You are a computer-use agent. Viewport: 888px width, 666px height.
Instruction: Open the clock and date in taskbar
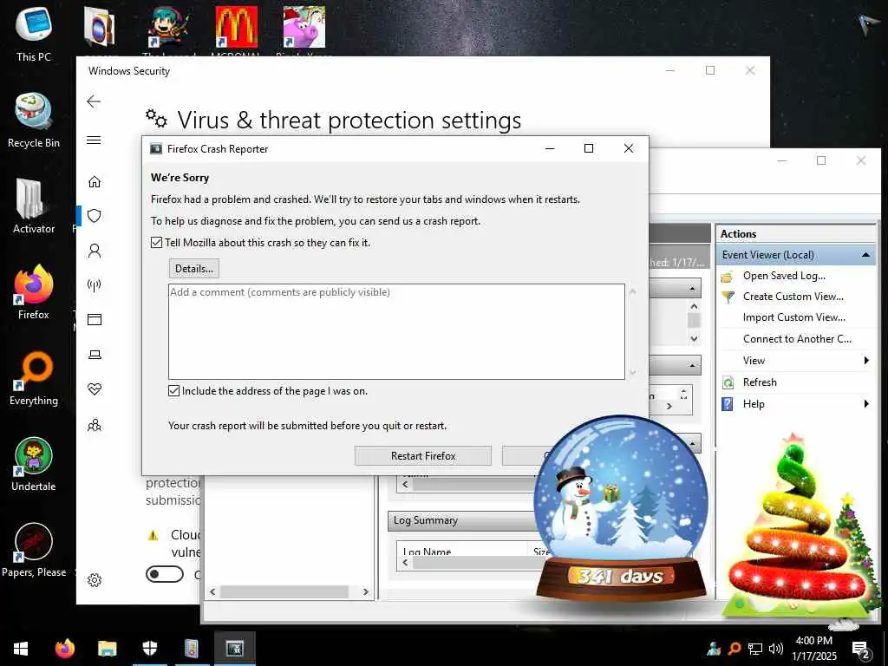[813, 649]
